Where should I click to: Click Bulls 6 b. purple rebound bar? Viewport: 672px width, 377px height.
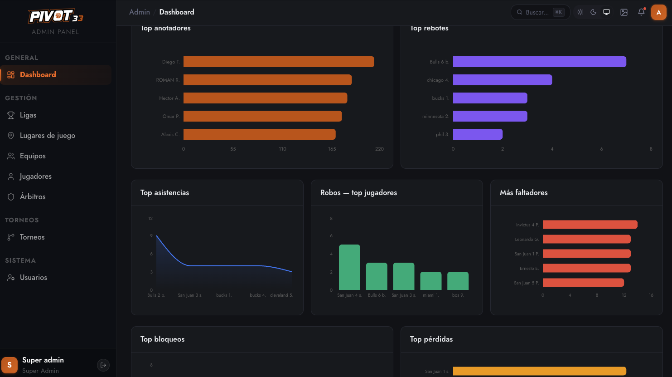[x=540, y=62]
